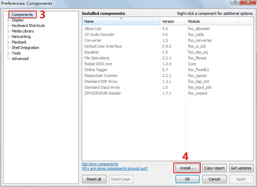Image resolution: width=257 pixels, height=187 pixels.
Task: Click version 4.5 of Album List
Action: click(x=165, y=29)
